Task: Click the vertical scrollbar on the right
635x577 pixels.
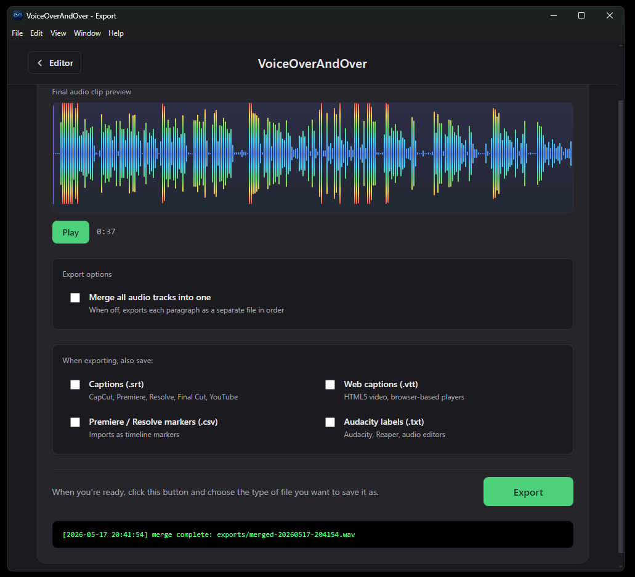Action: coord(620,326)
